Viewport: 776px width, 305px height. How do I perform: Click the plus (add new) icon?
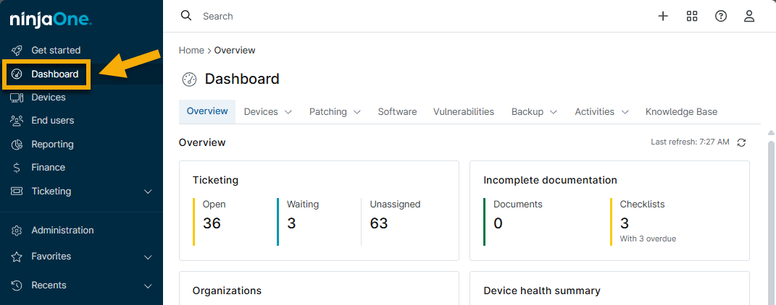(663, 16)
